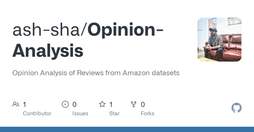Click the Contributor label
The height and width of the screenshot is (132, 254).
(x=37, y=114)
